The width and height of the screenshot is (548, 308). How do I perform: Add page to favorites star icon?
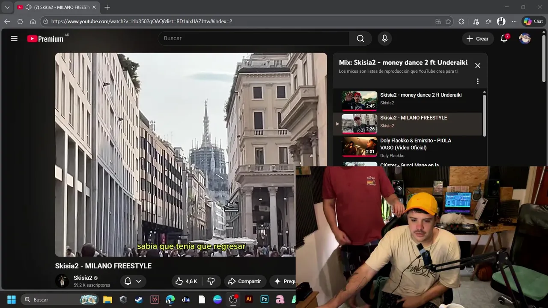click(448, 21)
